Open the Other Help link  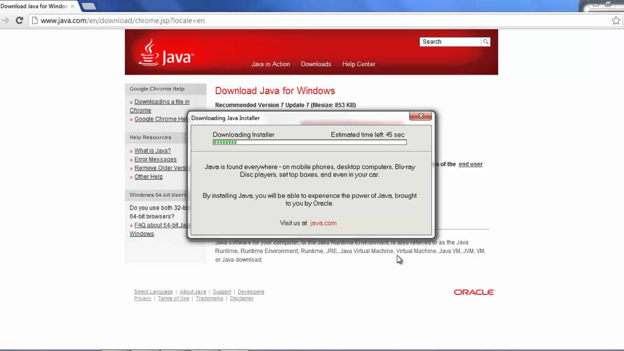tap(149, 177)
